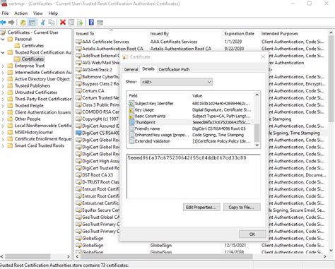
Task: Click the Up one level folder icon
Action: point(23,23)
